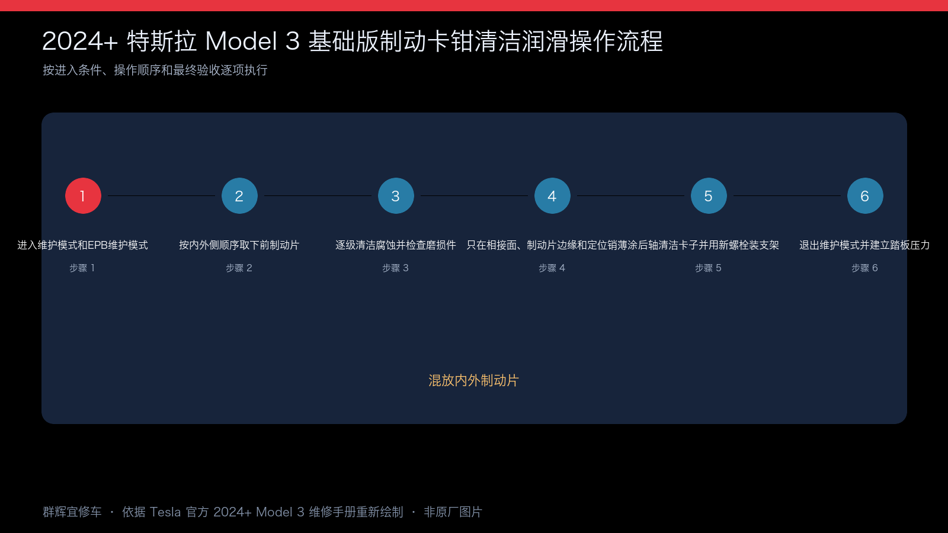Click the footer text "非原厂图片"

(x=453, y=512)
